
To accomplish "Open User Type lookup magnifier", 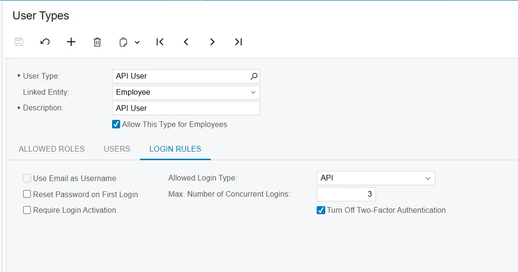I will tap(254, 76).
